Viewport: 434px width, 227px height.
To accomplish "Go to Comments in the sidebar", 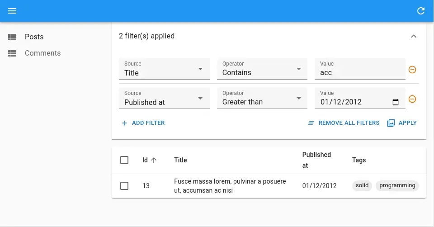I will tap(42, 53).
